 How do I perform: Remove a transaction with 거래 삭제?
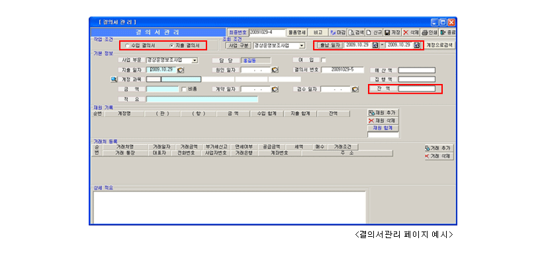pyautogui.click(x=439, y=156)
